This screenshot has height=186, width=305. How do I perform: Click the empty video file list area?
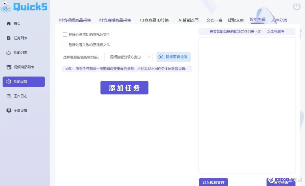247,105
